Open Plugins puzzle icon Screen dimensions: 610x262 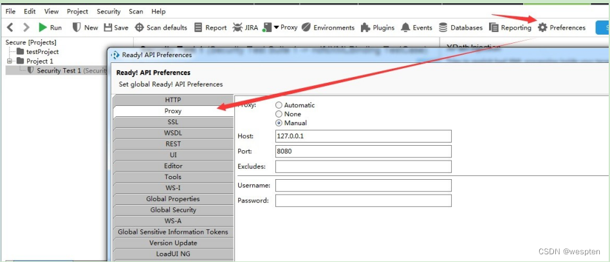[x=365, y=28]
